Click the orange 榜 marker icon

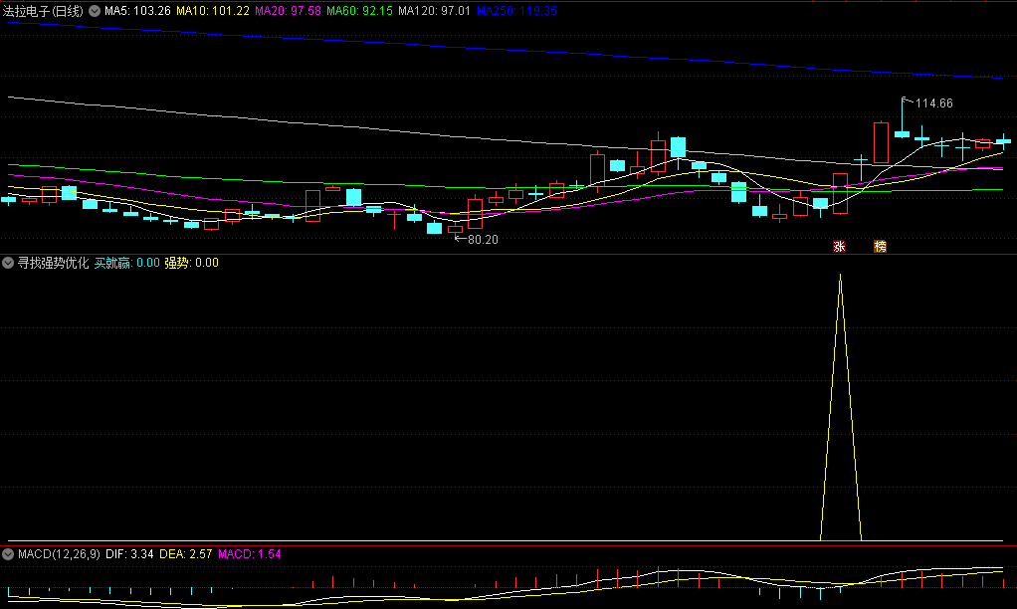pyautogui.click(x=880, y=247)
